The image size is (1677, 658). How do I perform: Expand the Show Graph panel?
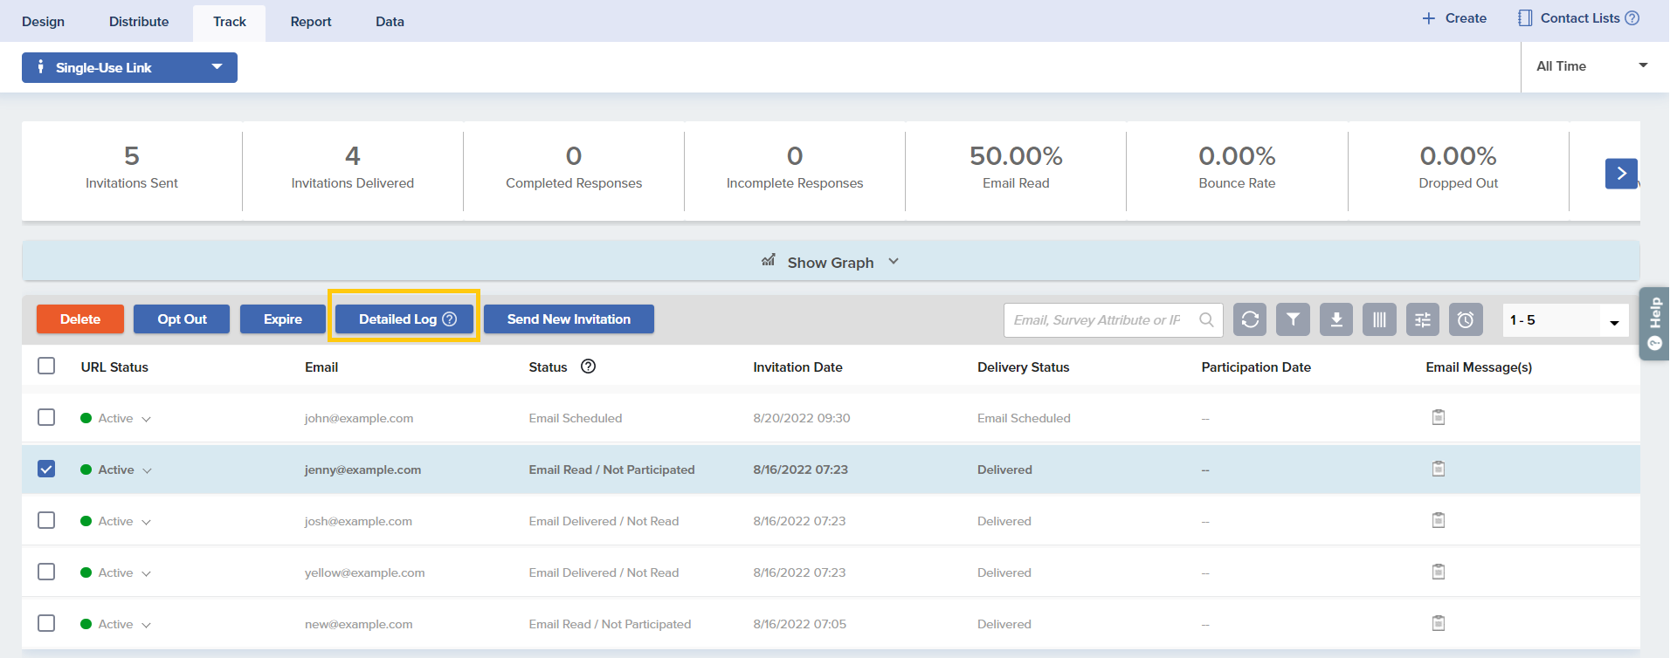click(x=830, y=262)
